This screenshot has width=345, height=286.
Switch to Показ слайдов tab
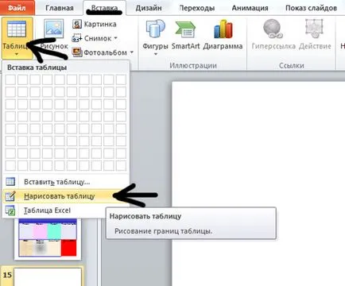click(311, 8)
